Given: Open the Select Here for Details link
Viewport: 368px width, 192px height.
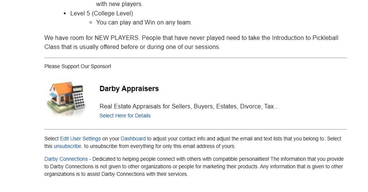Looking at the screenshot, I should [x=125, y=116].
